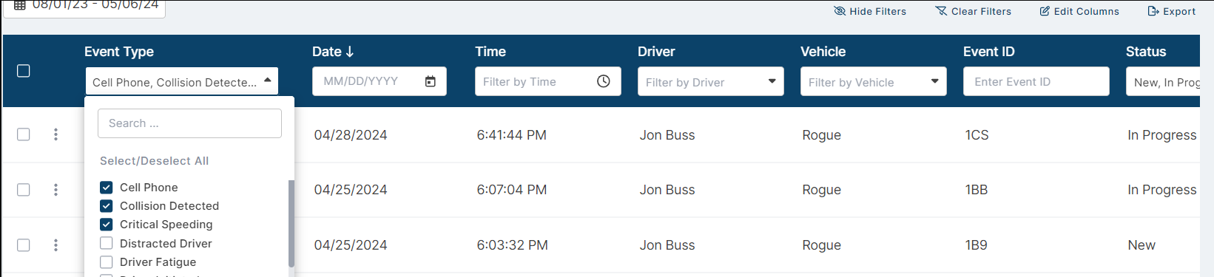Click the clock icon in Time filter
This screenshot has width=1214, height=277.
(x=604, y=81)
